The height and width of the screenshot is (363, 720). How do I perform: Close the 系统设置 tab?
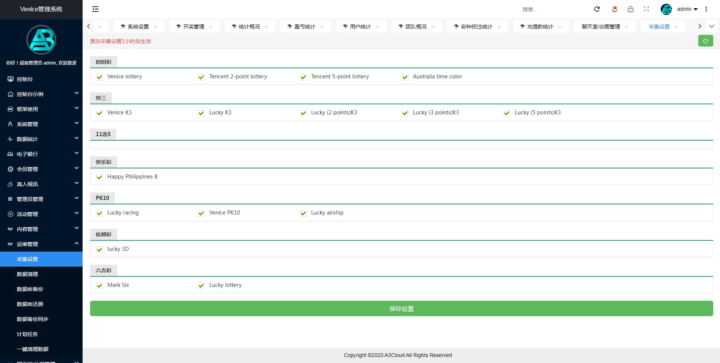(155, 27)
